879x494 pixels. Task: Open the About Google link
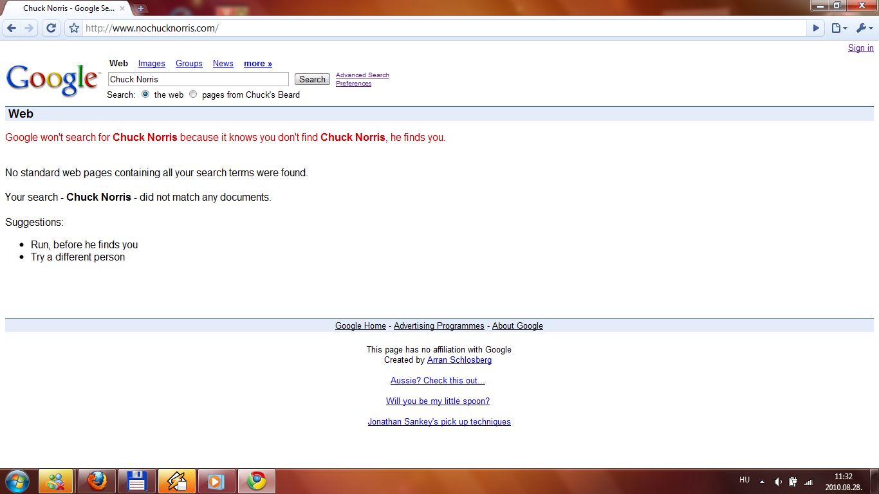click(517, 326)
